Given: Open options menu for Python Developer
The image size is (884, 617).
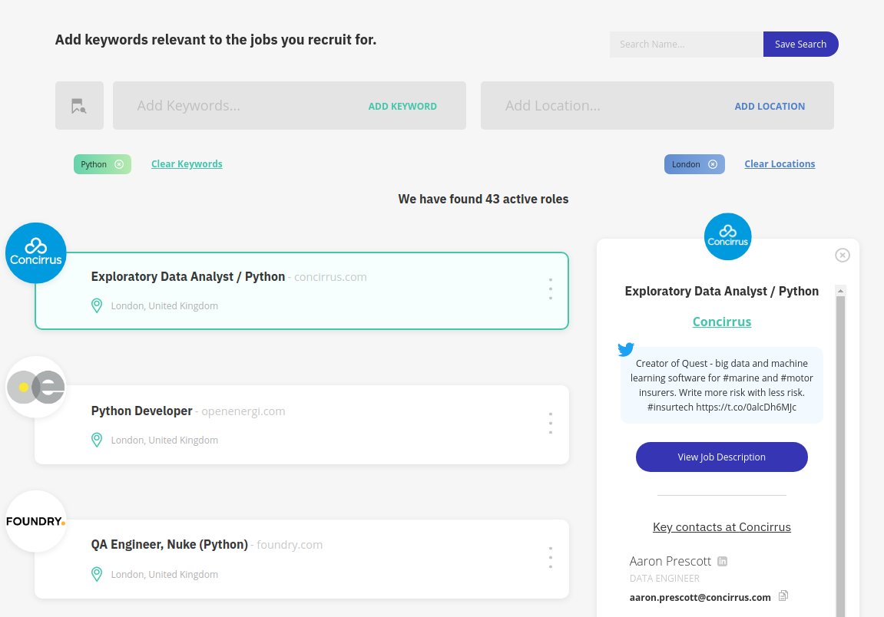Looking at the screenshot, I should 550,423.
